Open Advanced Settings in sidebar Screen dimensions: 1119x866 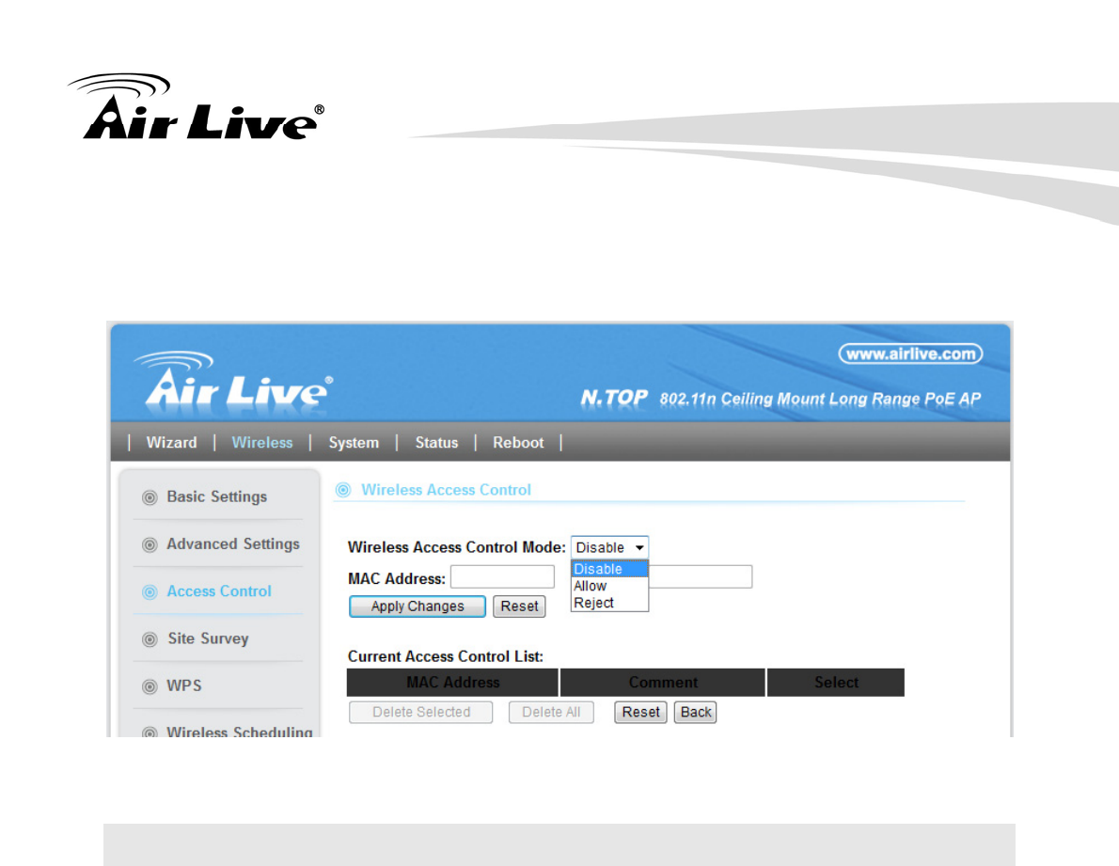point(233,543)
